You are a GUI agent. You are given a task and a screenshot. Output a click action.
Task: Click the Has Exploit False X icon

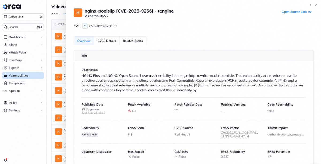coord(130,157)
